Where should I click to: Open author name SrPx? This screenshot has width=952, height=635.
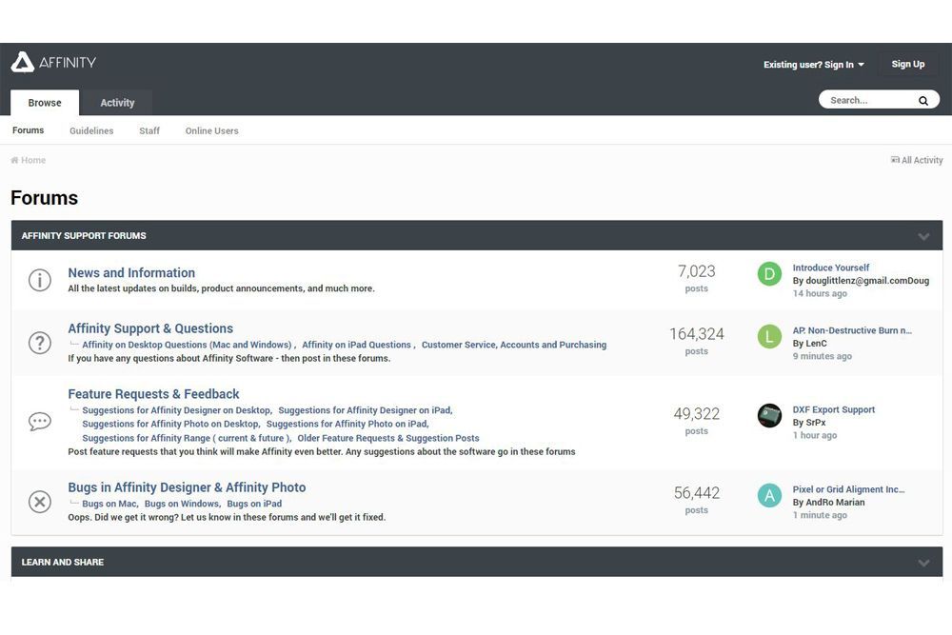816,423
